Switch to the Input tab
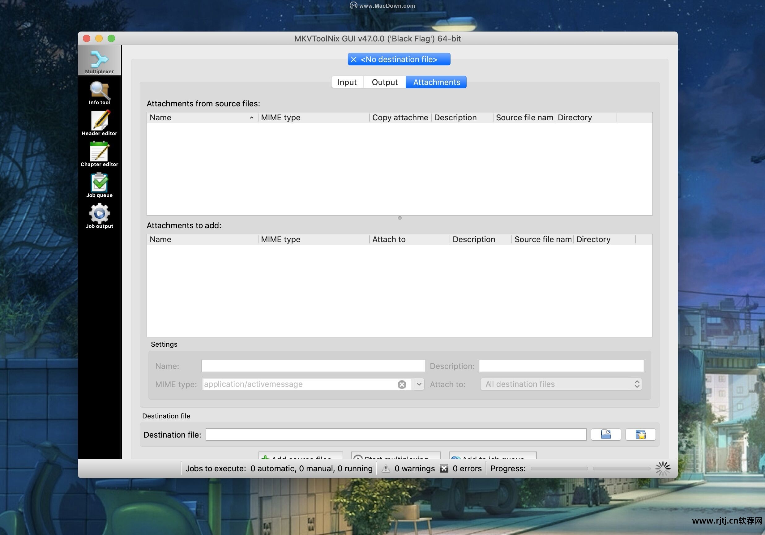This screenshot has width=765, height=535. [x=347, y=82]
